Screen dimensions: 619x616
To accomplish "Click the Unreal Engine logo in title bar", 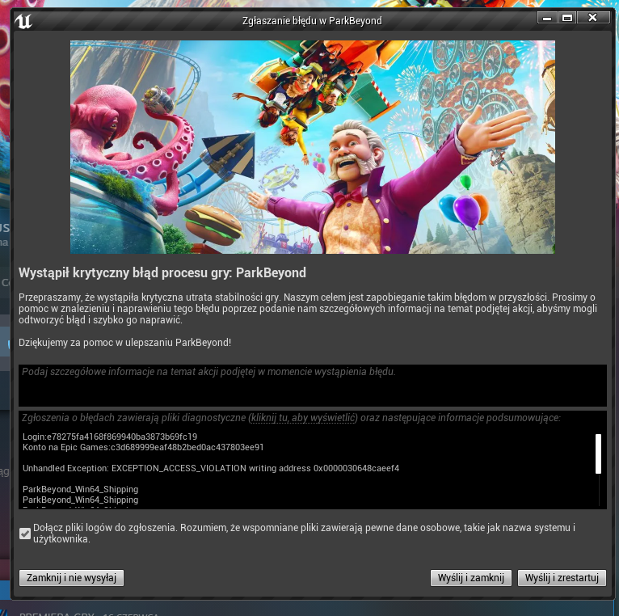I will click(23, 21).
